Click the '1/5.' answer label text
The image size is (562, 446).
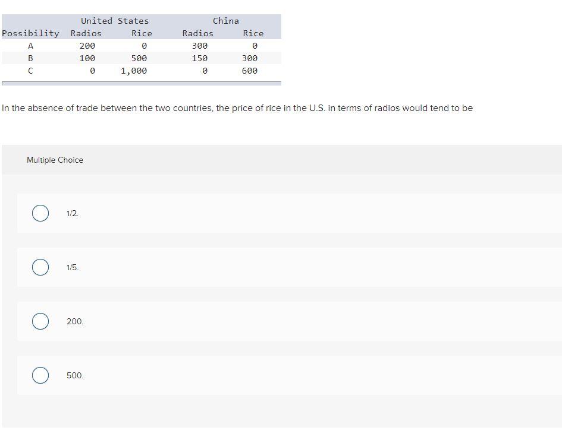73,268
